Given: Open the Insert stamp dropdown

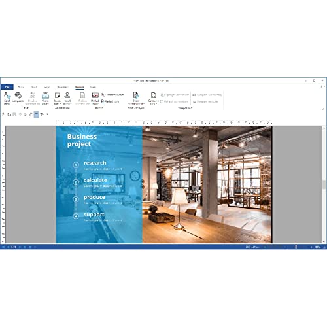Looking at the screenshot, I should (67, 97).
